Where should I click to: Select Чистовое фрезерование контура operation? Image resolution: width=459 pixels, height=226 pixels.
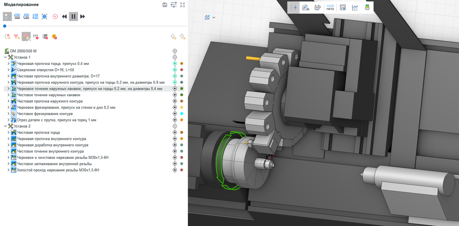[x=45, y=114]
